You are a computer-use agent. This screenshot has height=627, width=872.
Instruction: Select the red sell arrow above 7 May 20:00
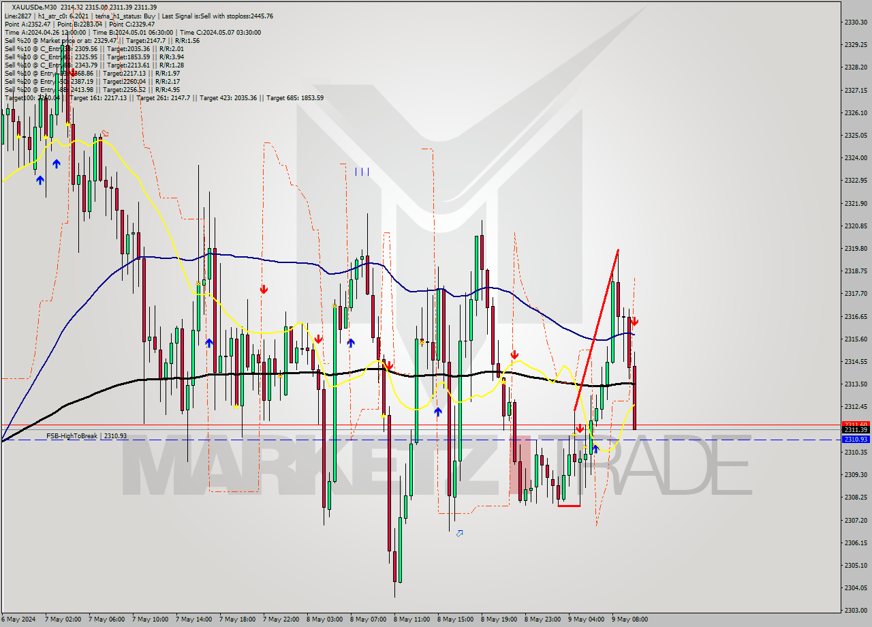point(264,289)
